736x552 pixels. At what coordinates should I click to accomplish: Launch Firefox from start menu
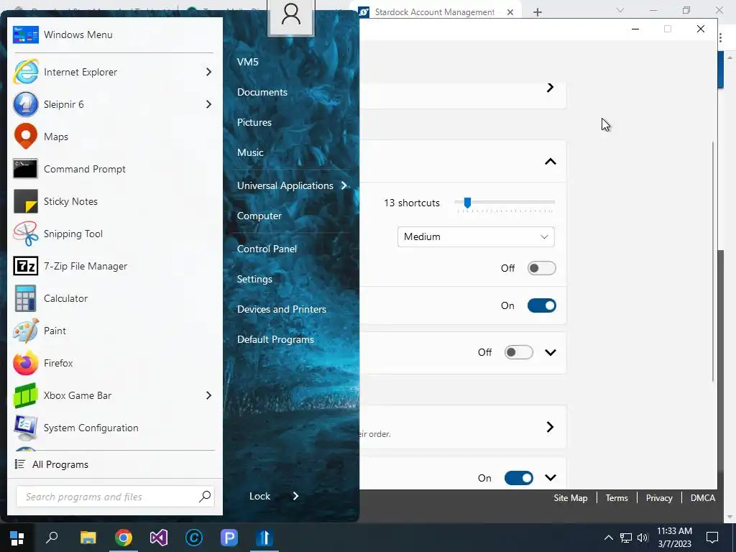tap(113, 363)
